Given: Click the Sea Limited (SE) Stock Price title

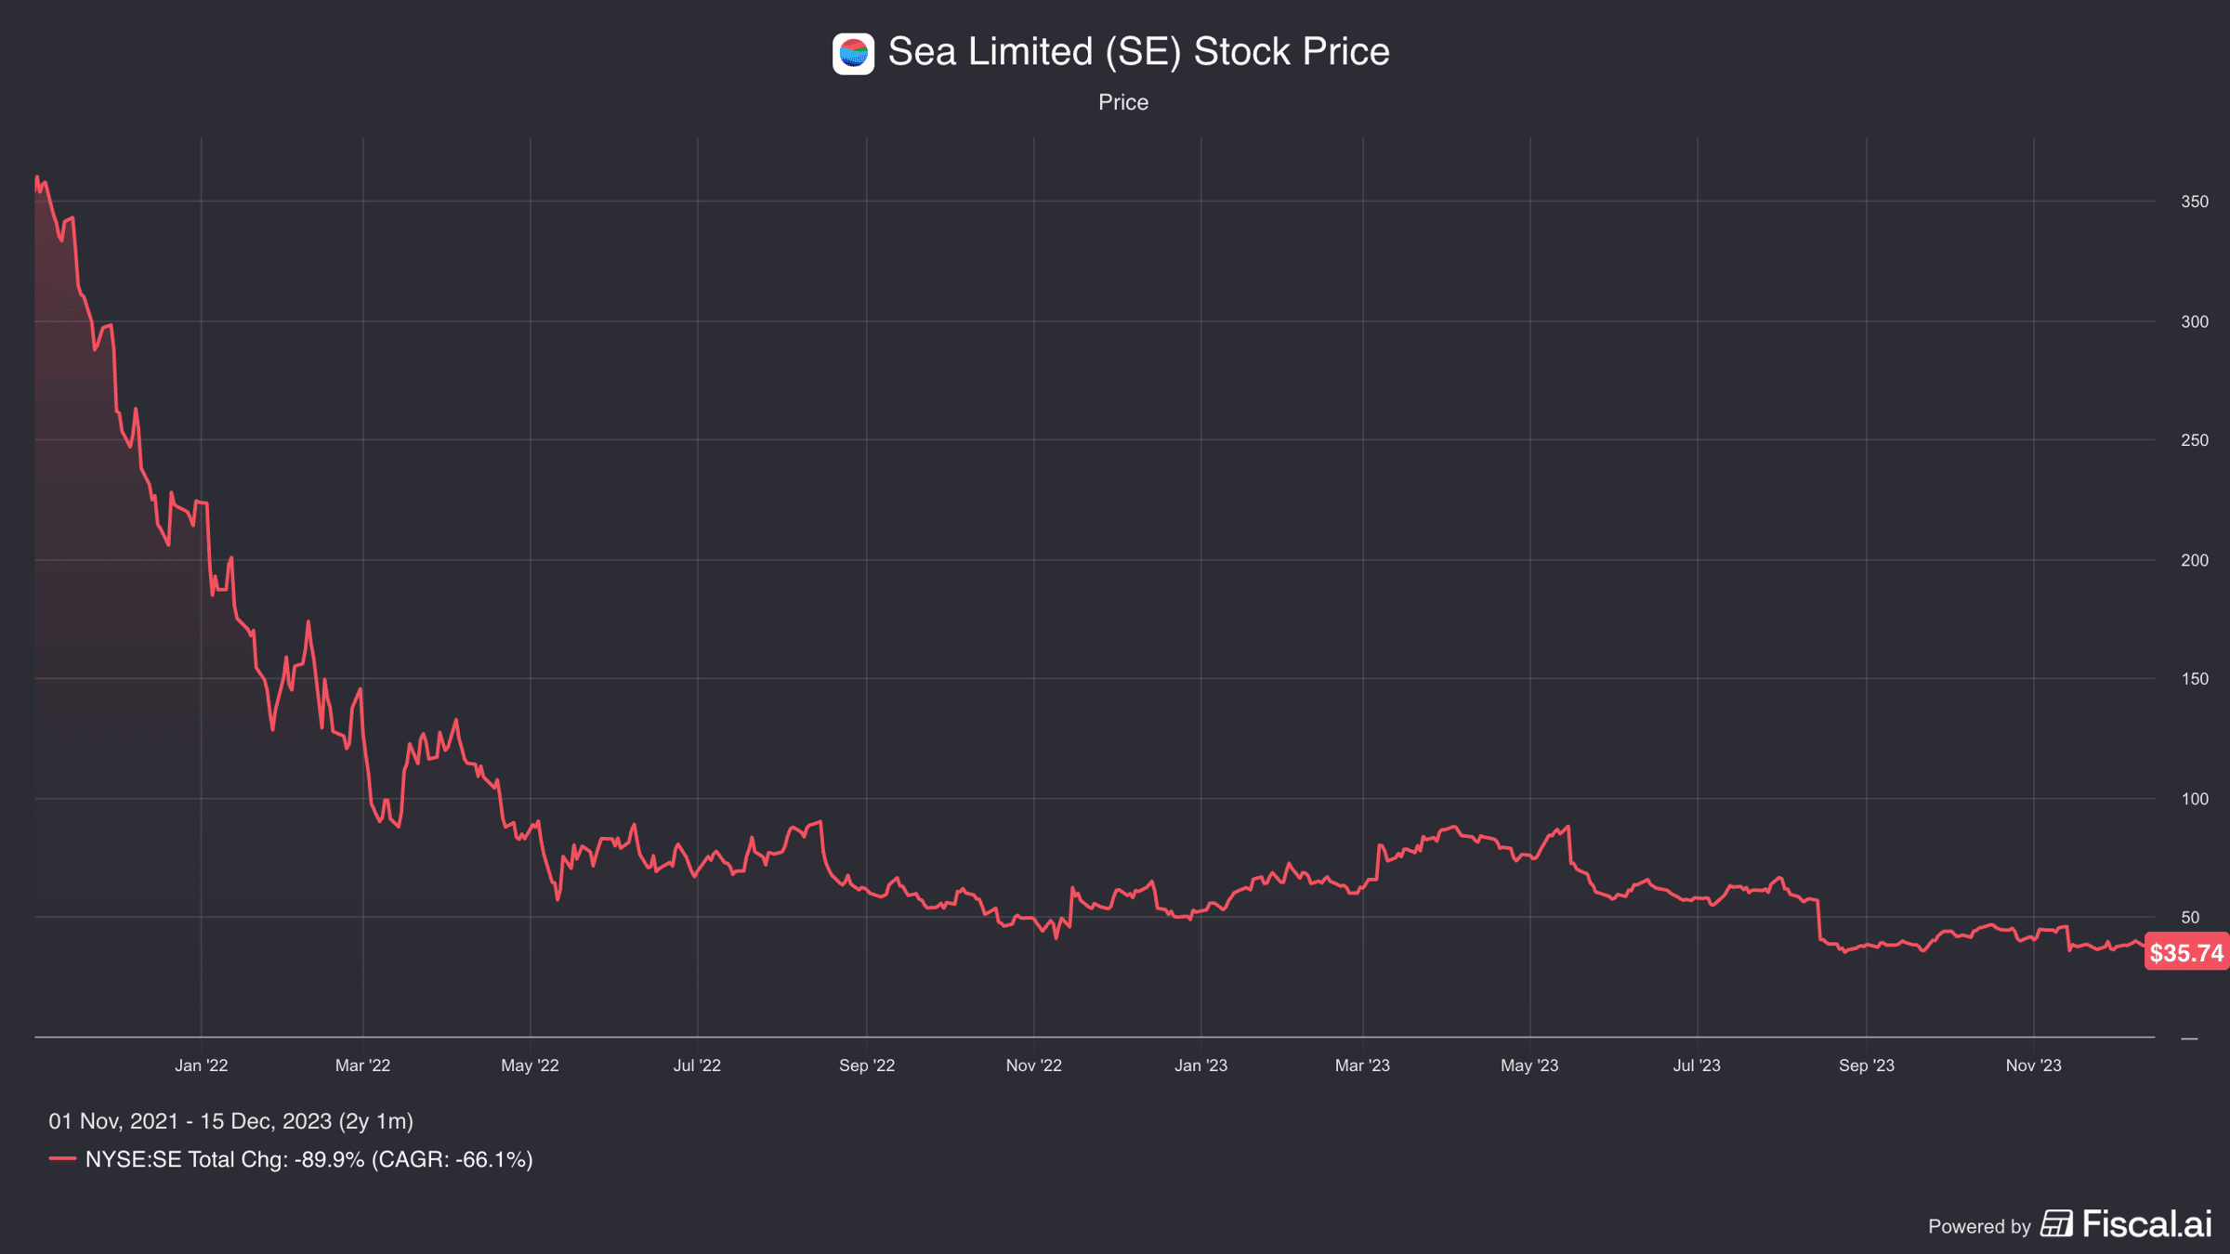Looking at the screenshot, I should (x=1138, y=52).
